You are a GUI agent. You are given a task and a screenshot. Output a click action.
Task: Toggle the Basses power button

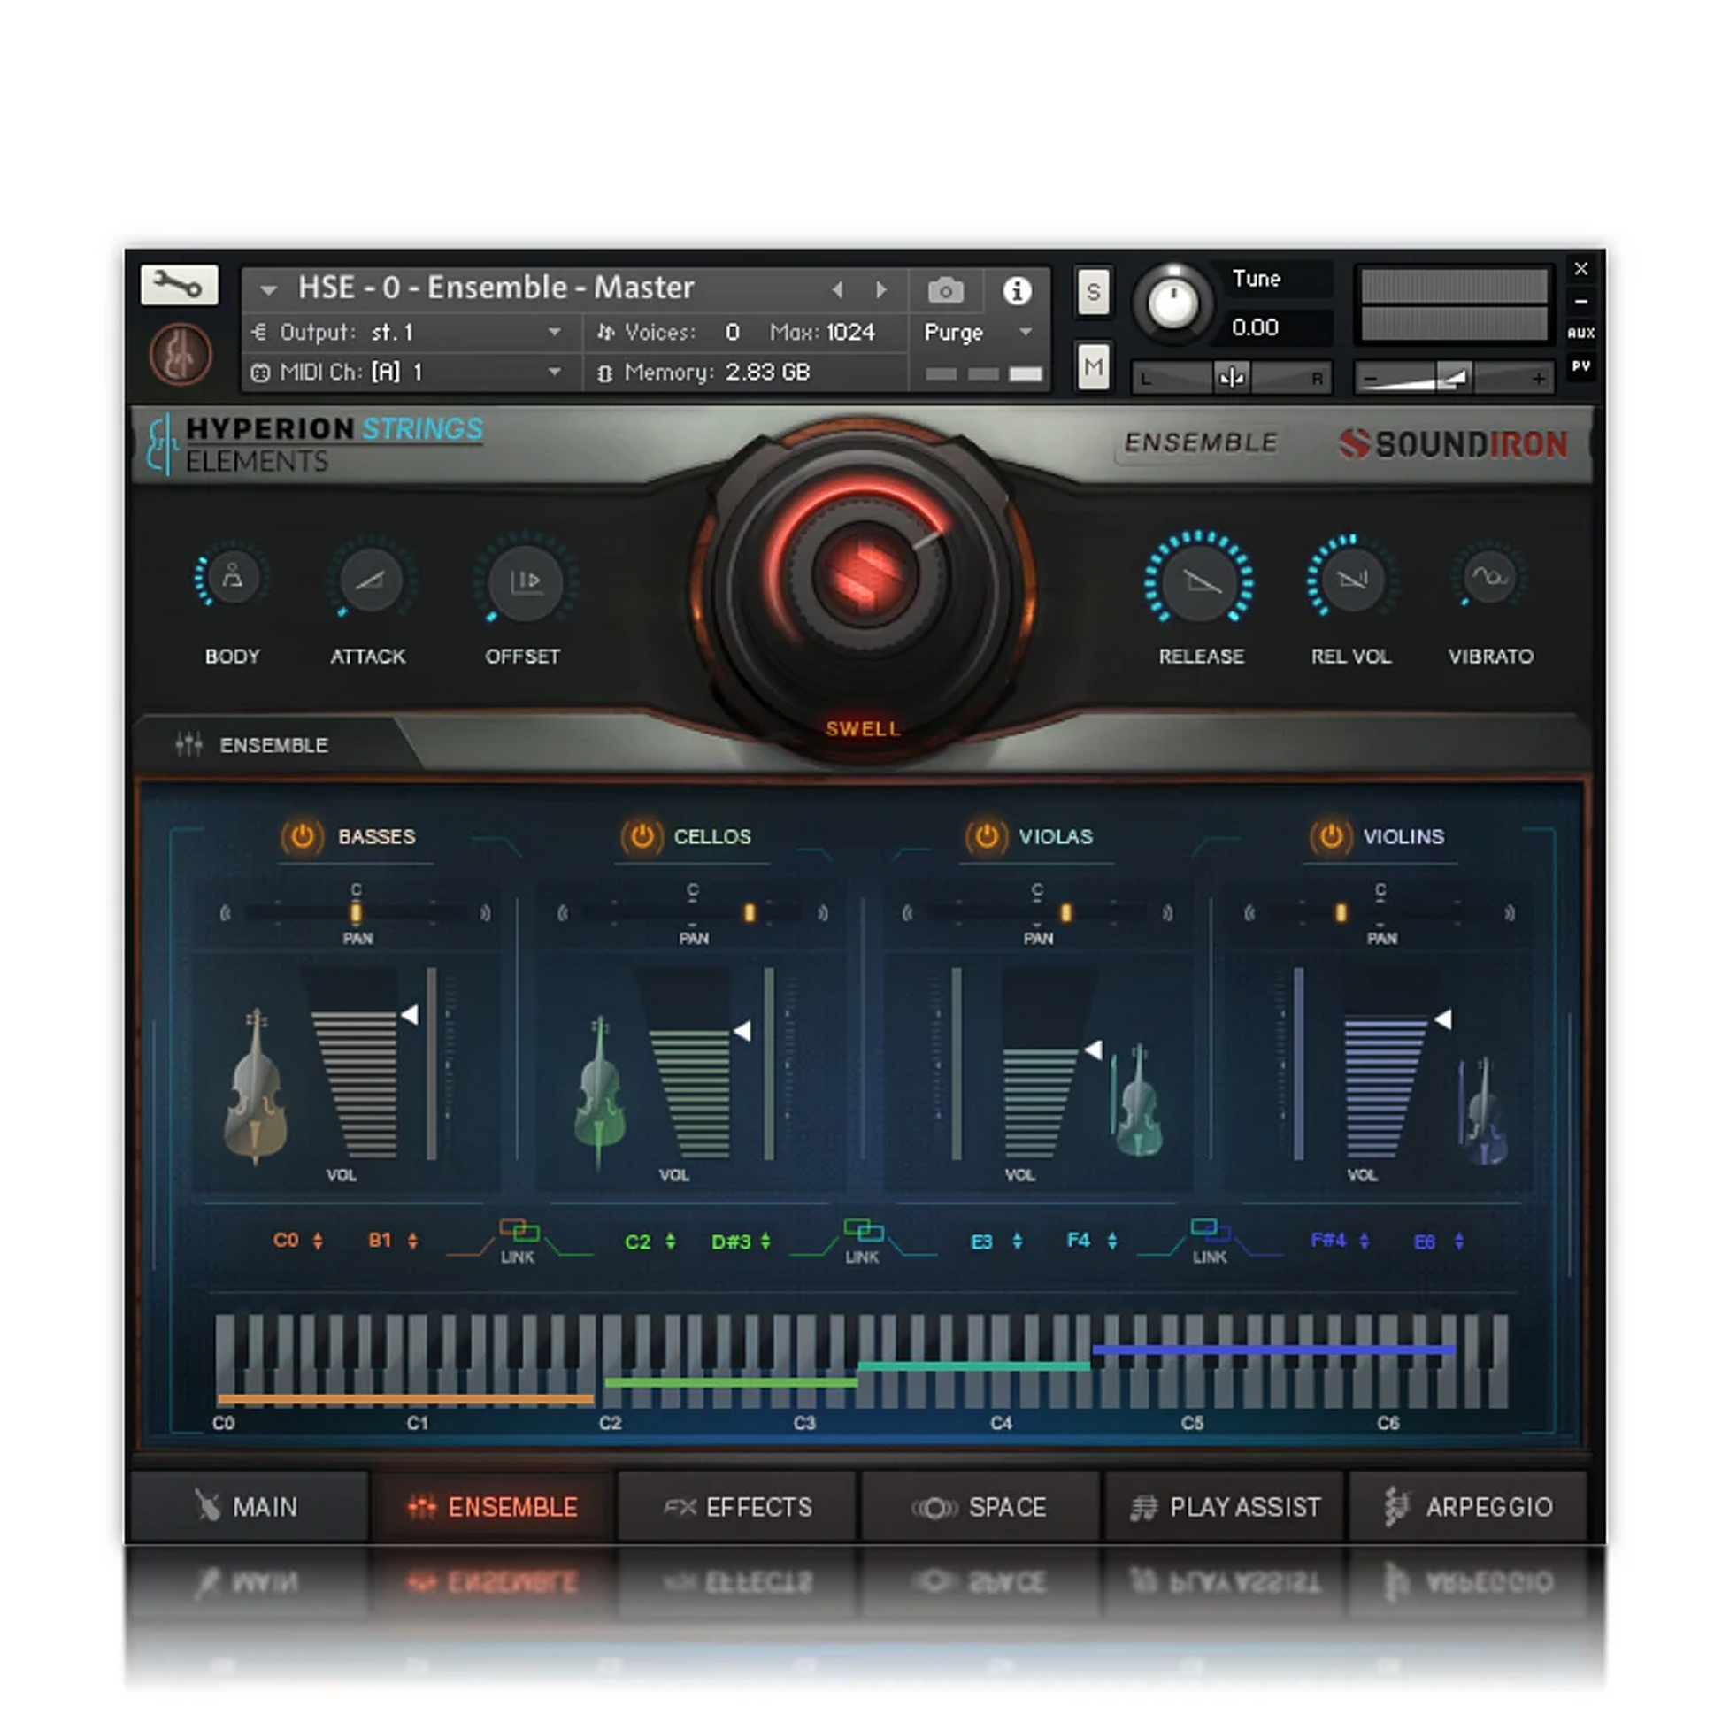click(302, 836)
